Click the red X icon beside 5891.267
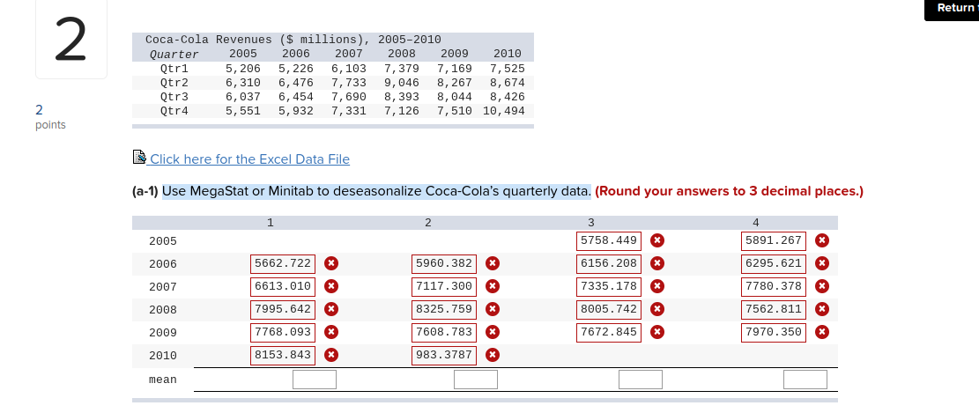Image resolution: width=979 pixels, height=413 pixels. pos(821,240)
